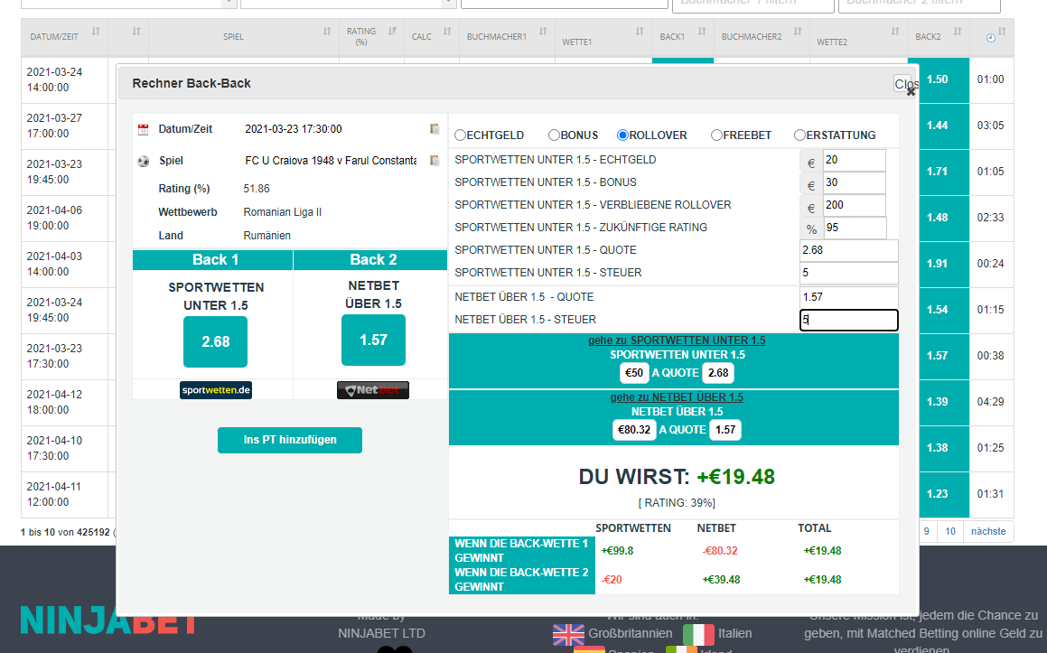Click Ins PT hinzufügen button
1047x653 pixels.
point(290,440)
